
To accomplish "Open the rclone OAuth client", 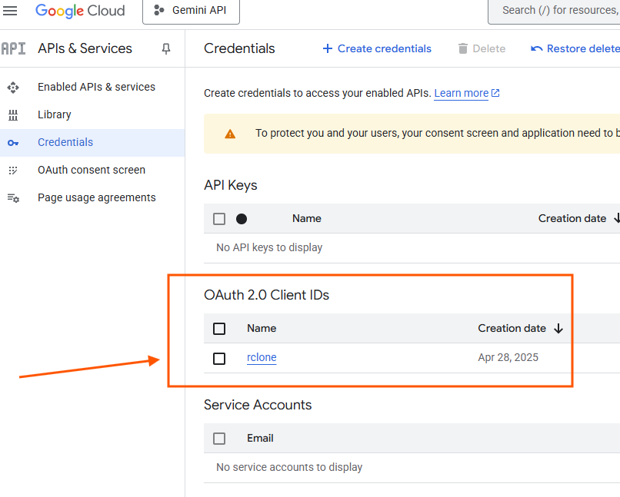I will (262, 357).
